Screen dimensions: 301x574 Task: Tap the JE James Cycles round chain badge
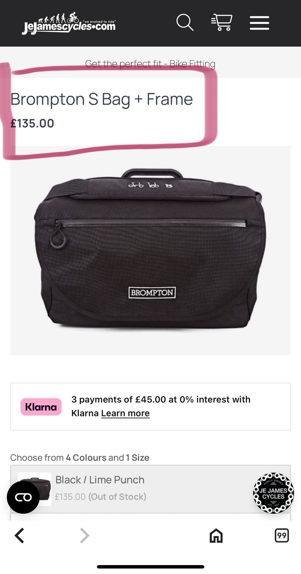273,493
